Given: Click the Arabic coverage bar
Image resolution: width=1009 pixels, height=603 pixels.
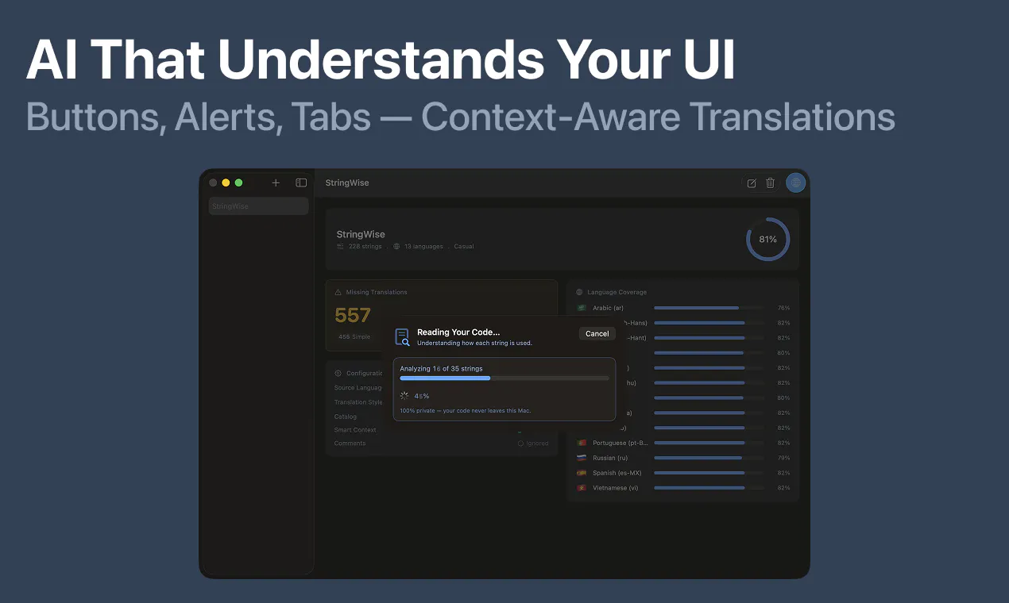Looking at the screenshot, I should click(708, 308).
